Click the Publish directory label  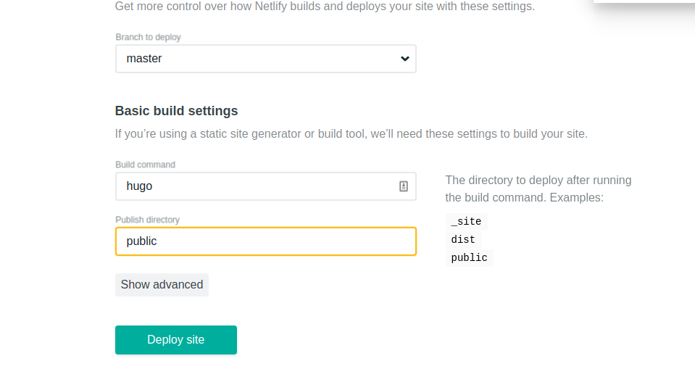tap(147, 220)
